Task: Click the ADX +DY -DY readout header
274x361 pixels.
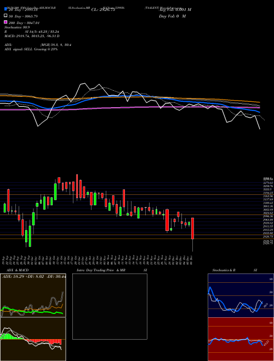Action: (x=34, y=276)
